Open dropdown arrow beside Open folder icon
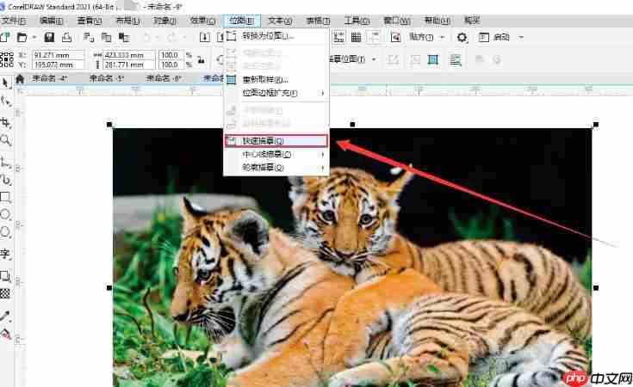 34,38
